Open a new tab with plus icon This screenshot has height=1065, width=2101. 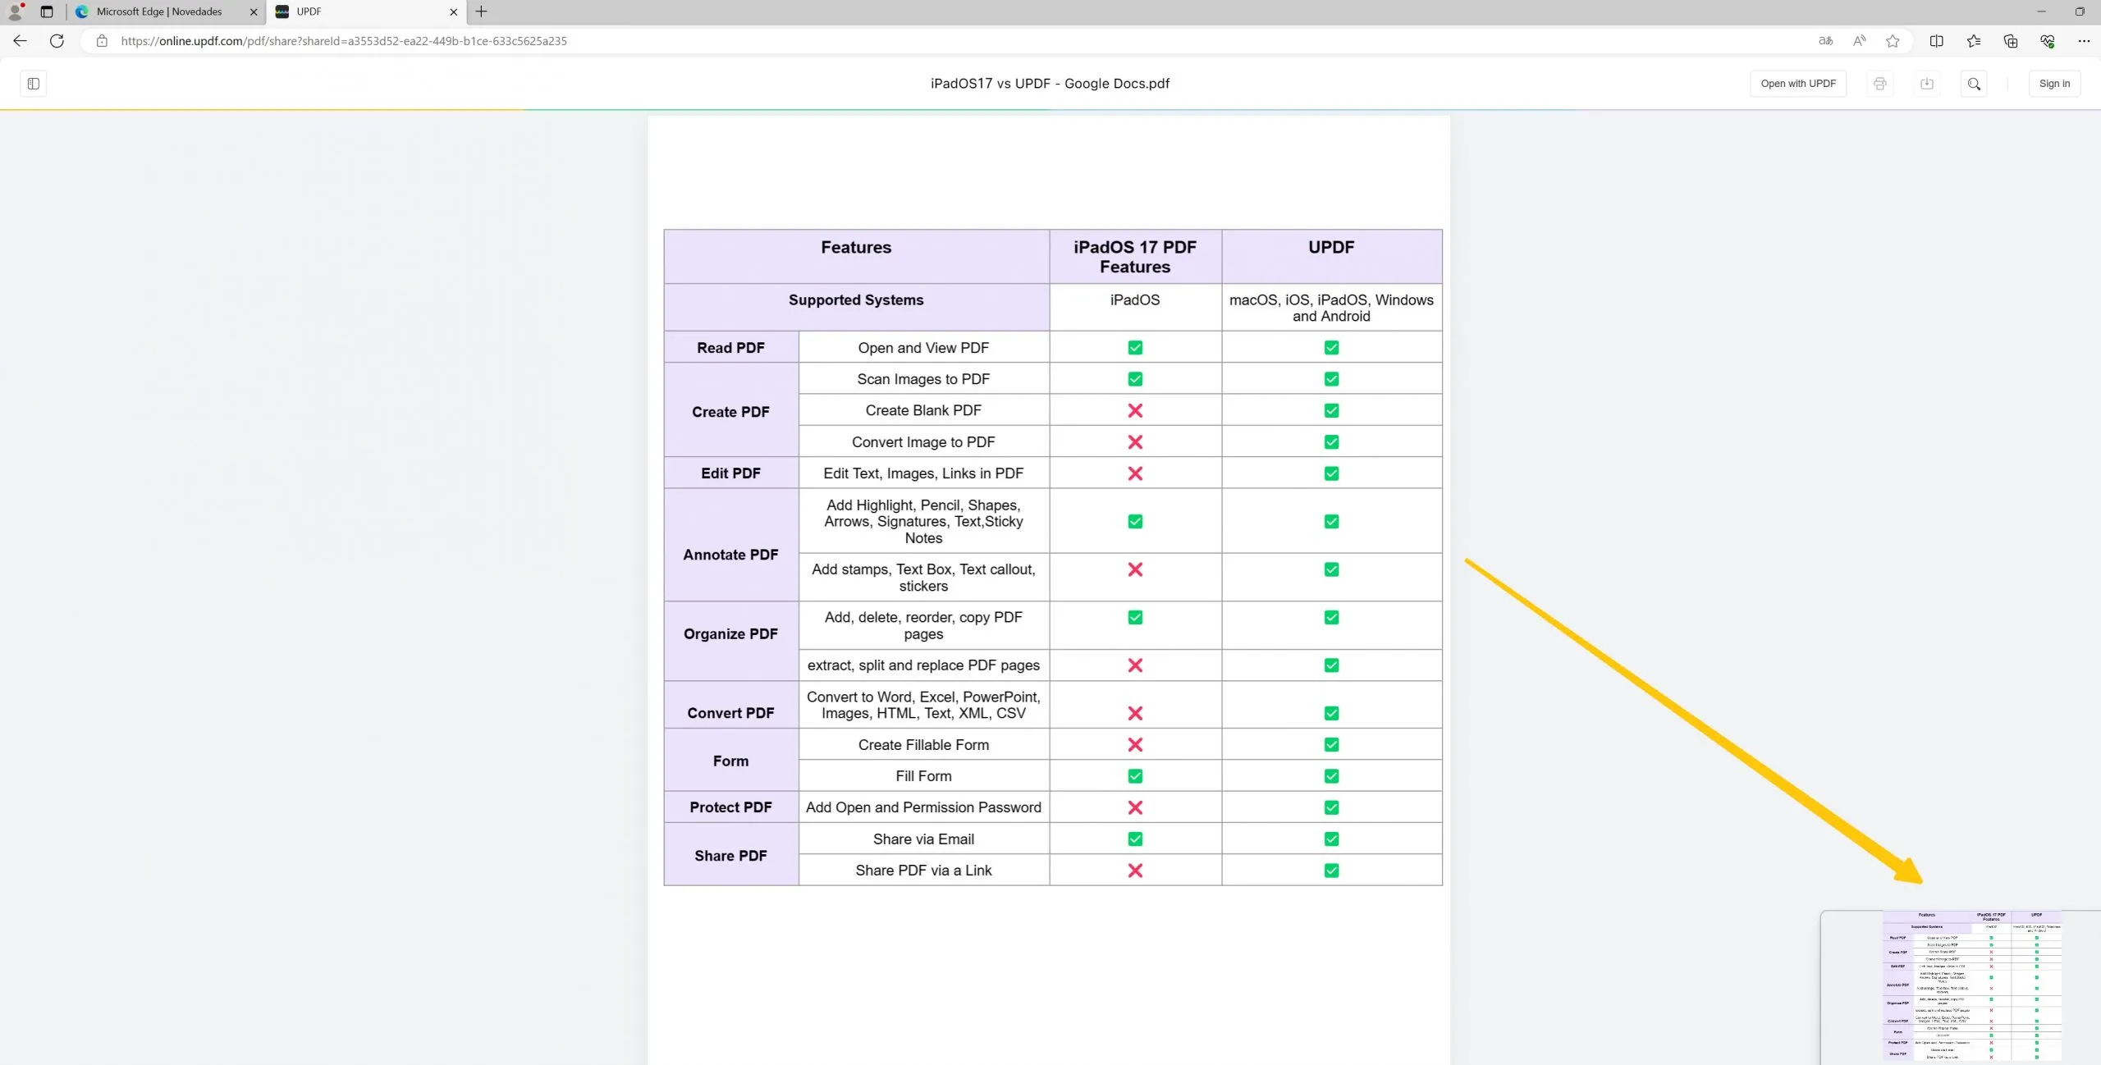point(481,11)
